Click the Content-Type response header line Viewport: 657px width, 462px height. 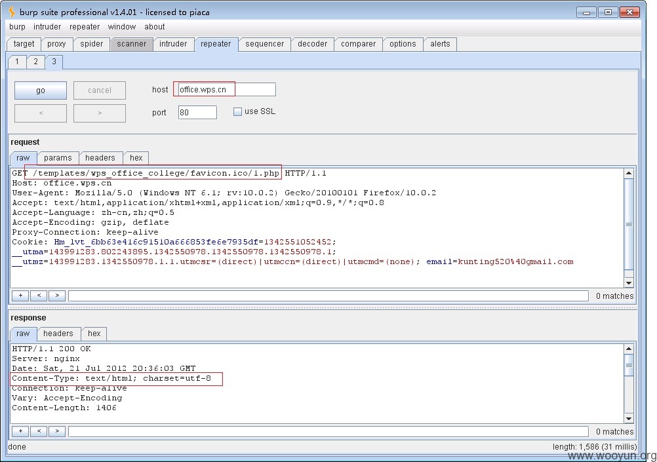pyautogui.click(x=111, y=378)
